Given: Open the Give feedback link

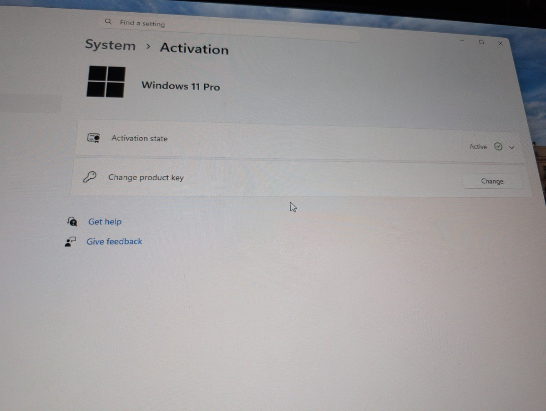Looking at the screenshot, I should [114, 241].
